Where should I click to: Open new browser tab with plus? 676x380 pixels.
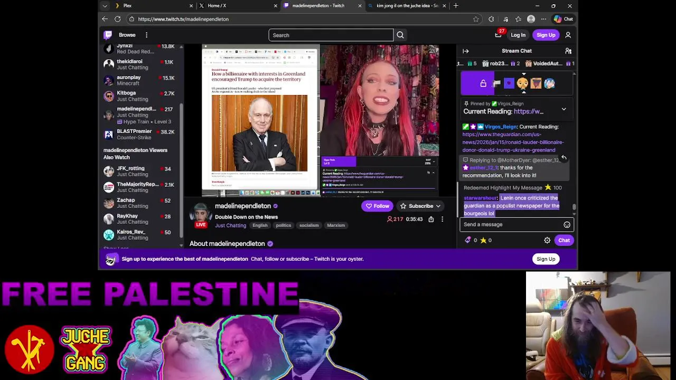pos(456,6)
